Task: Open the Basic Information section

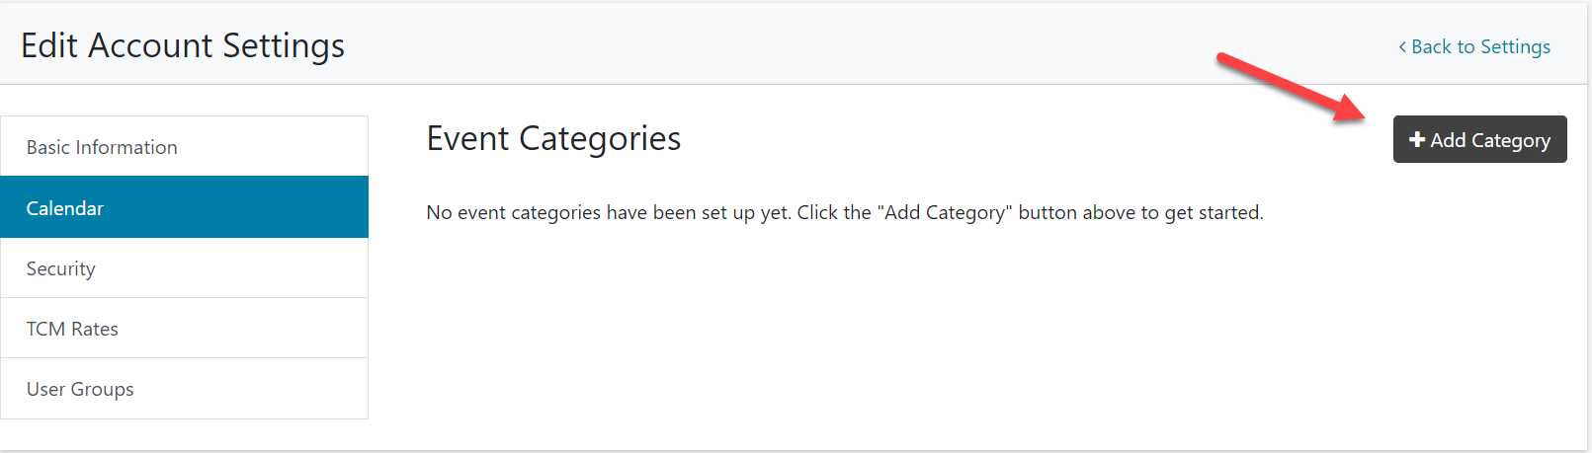Action: [102, 147]
